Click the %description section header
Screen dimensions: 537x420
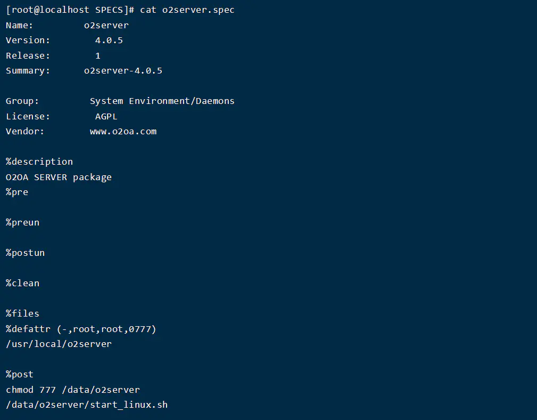click(x=39, y=161)
